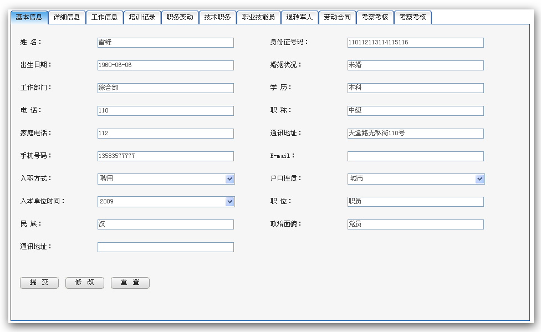Click the empty E-mail input field
The image size is (541, 332).
(x=415, y=156)
